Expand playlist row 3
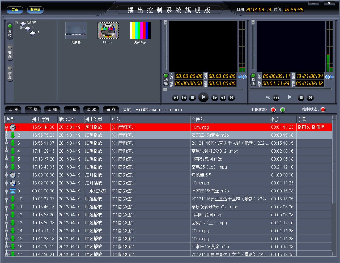 [7, 143]
